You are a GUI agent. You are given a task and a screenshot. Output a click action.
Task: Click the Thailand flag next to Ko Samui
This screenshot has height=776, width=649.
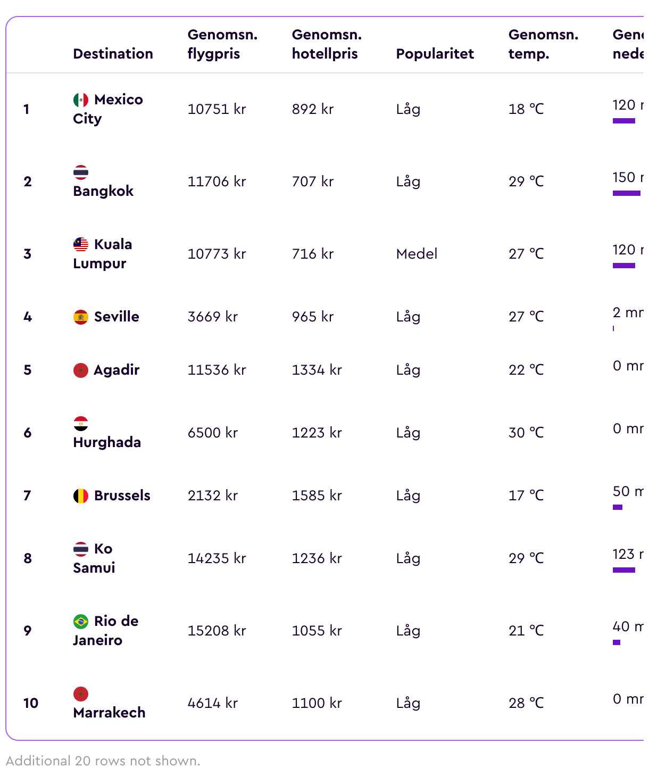[x=81, y=549]
